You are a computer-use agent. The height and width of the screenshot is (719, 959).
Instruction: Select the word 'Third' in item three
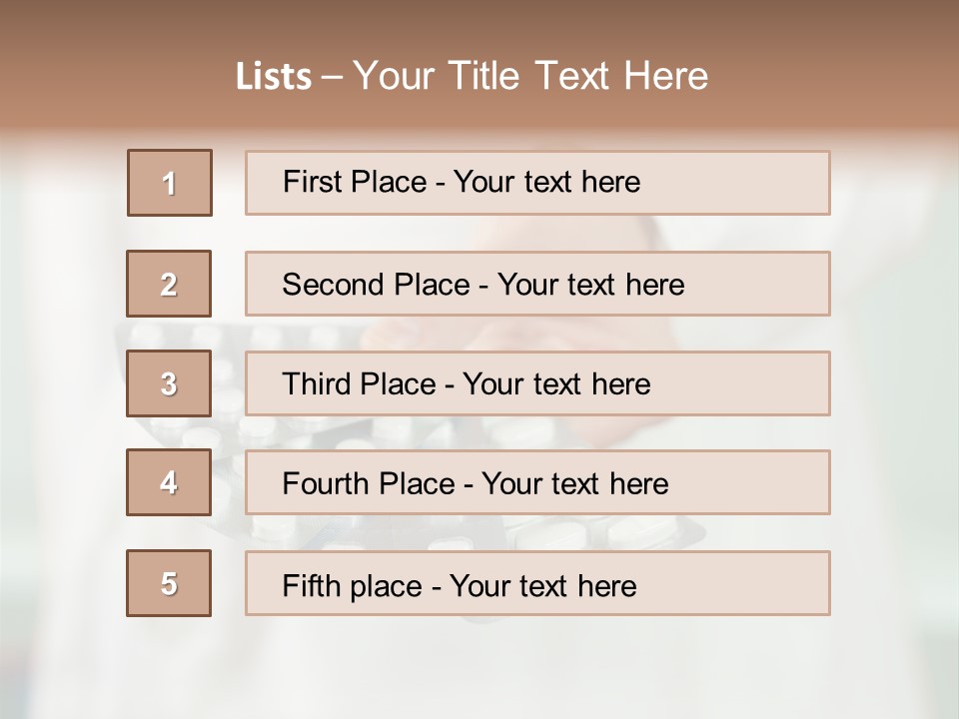(317, 384)
